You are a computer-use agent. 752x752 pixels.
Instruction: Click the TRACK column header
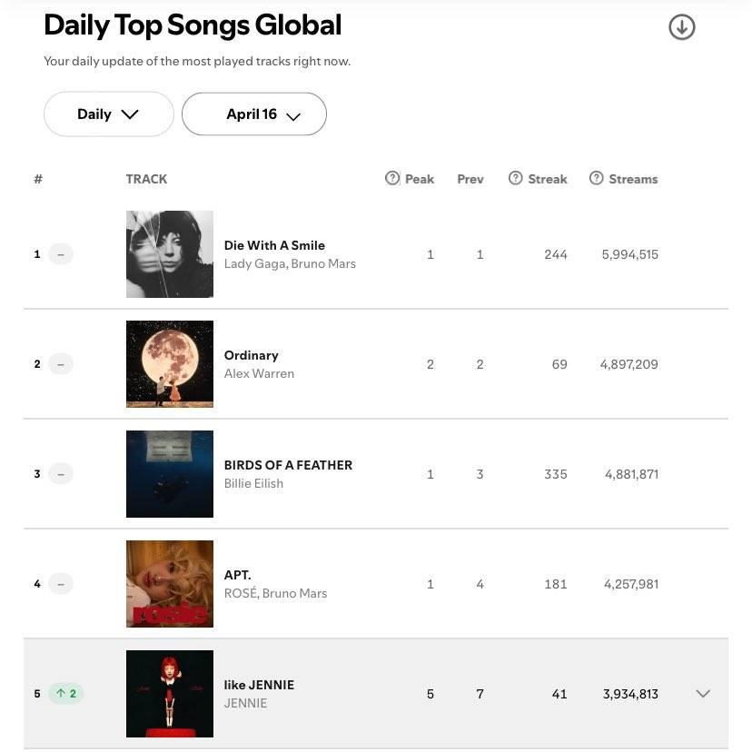pos(146,179)
